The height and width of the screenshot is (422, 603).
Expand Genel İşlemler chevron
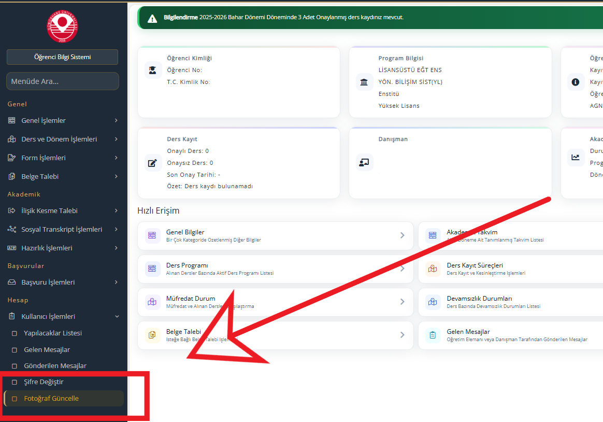(x=116, y=120)
